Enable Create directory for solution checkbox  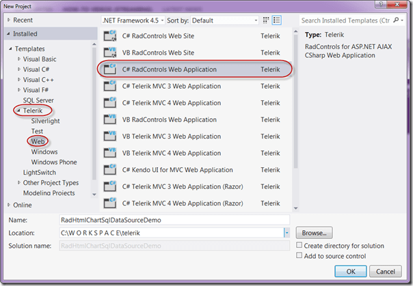[299, 244]
